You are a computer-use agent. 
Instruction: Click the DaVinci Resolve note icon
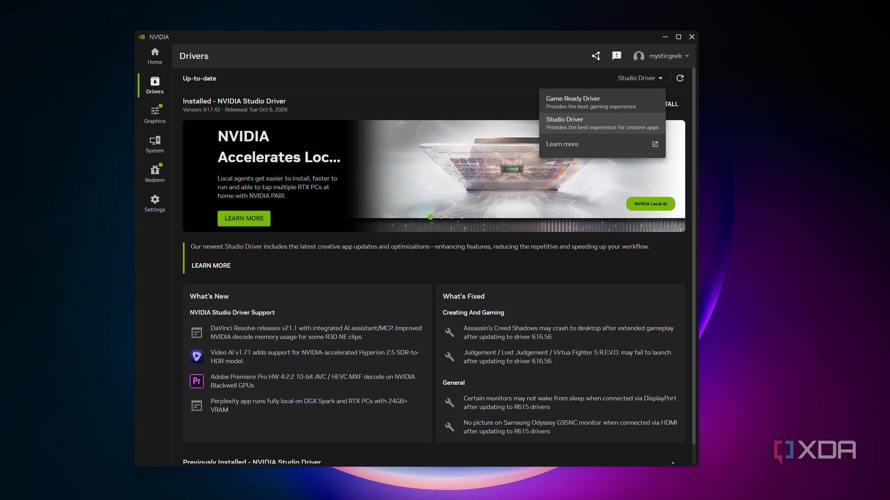point(197,332)
